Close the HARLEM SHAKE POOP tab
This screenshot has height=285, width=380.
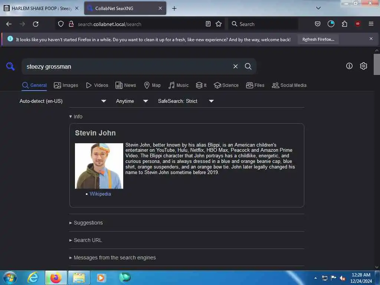pyautogui.click(x=77, y=8)
